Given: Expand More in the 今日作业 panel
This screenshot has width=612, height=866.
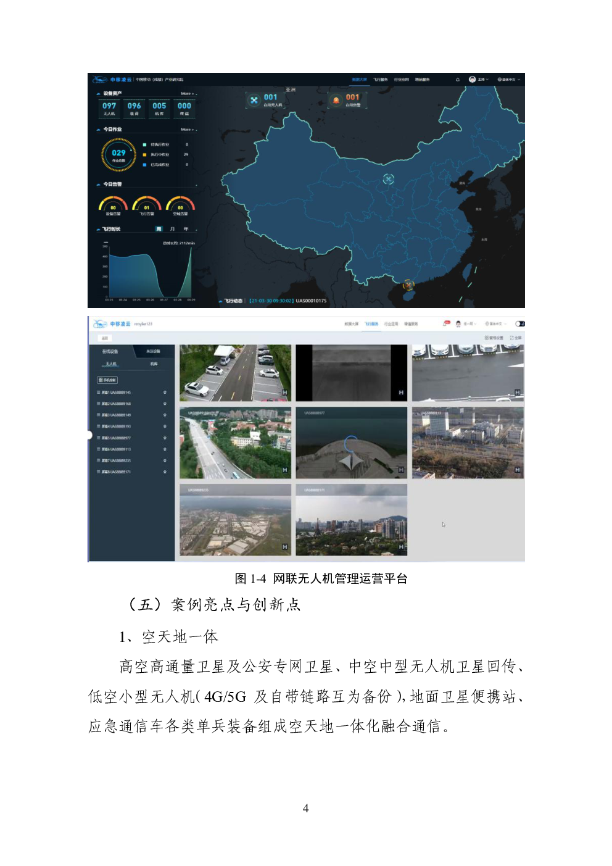Looking at the screenshot, I should 188,130.
